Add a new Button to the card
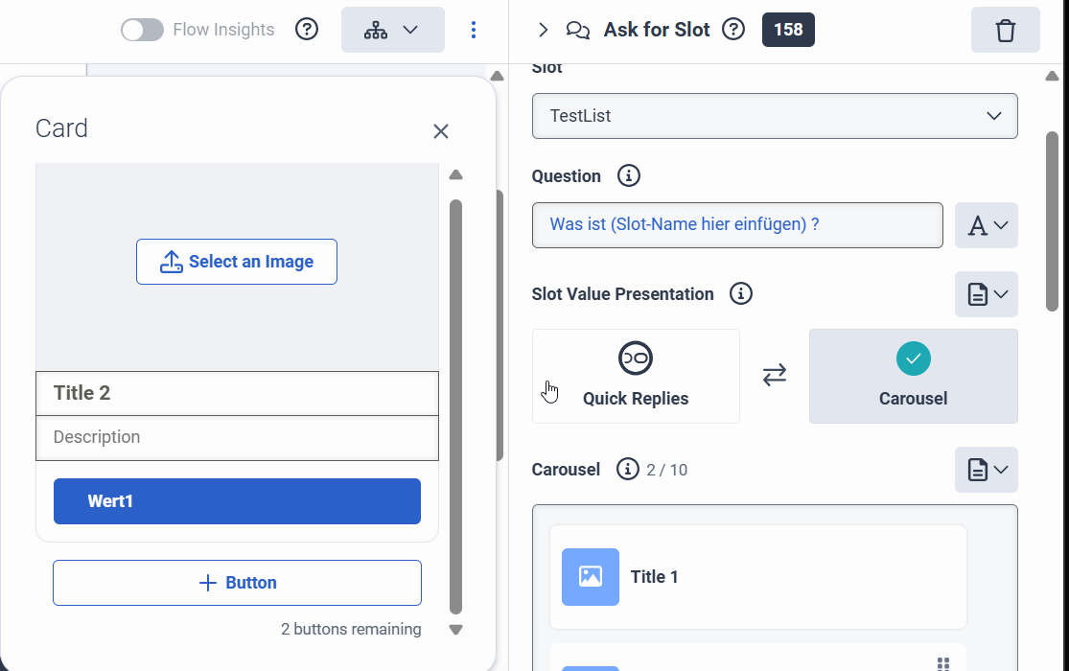This screenshot has height=671, width=1069. pos(237,583)
